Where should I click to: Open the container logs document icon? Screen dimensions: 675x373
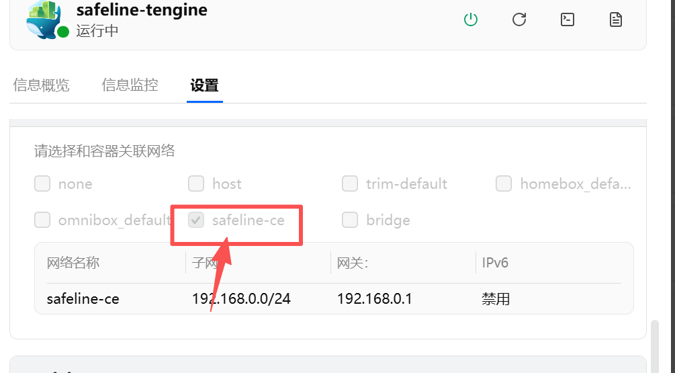[x=616, y=19]
